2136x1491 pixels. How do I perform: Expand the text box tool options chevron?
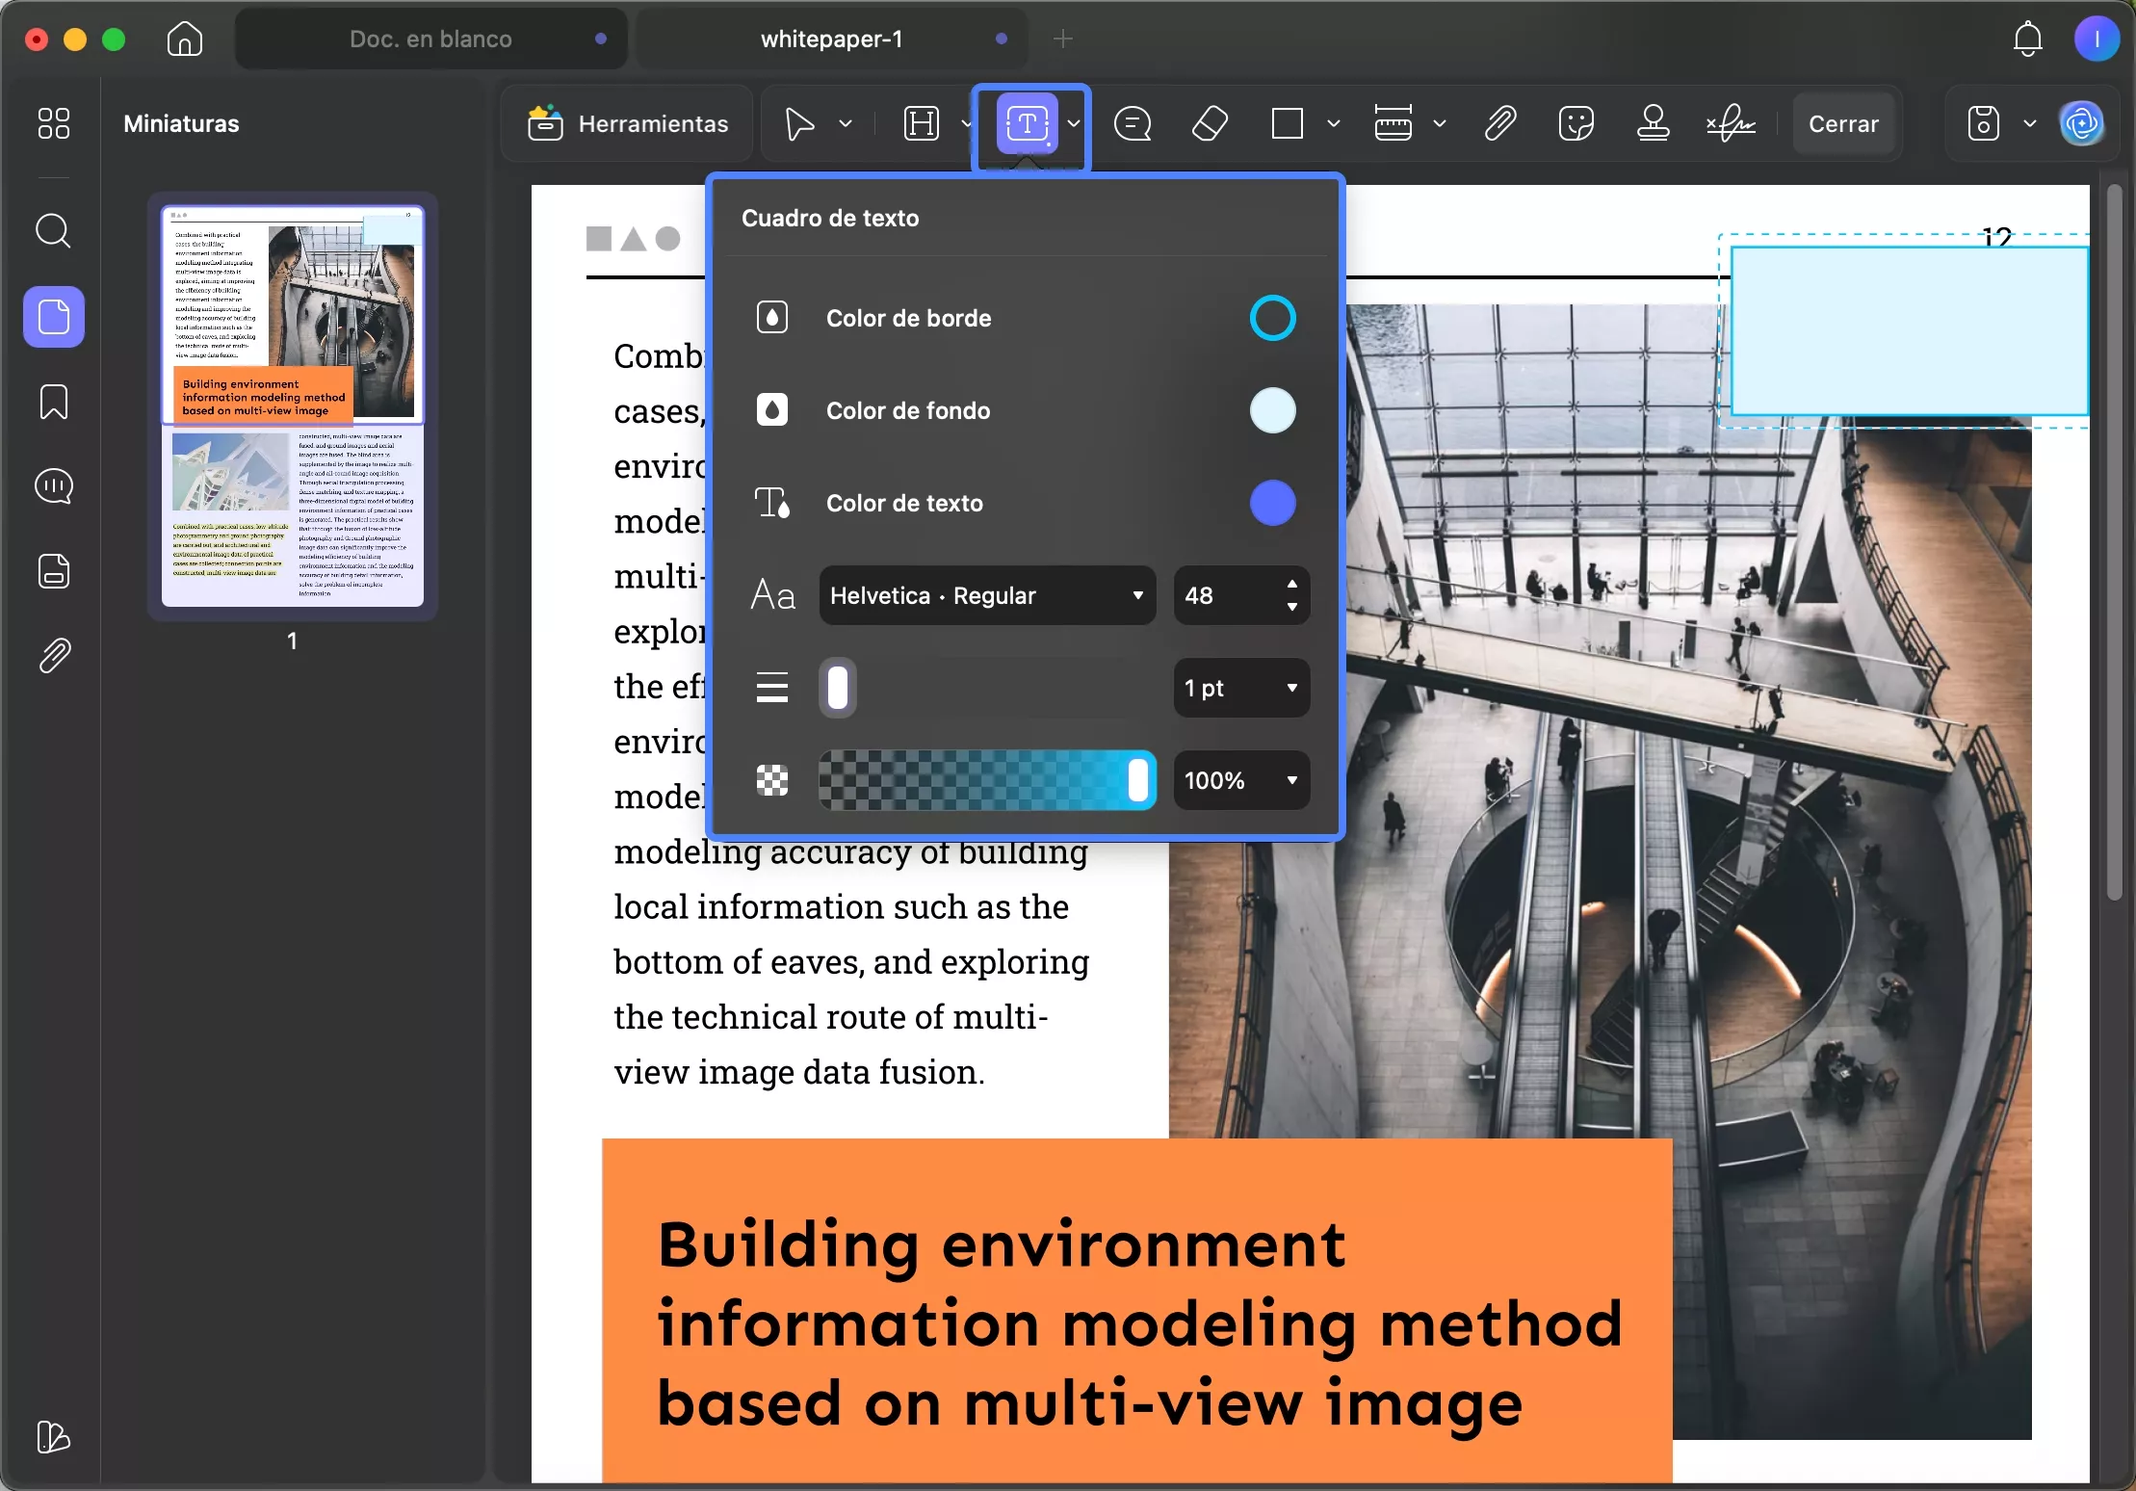[x=1074, y=124]
